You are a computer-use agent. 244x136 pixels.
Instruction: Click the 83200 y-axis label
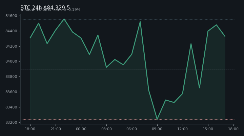(11, 123)
